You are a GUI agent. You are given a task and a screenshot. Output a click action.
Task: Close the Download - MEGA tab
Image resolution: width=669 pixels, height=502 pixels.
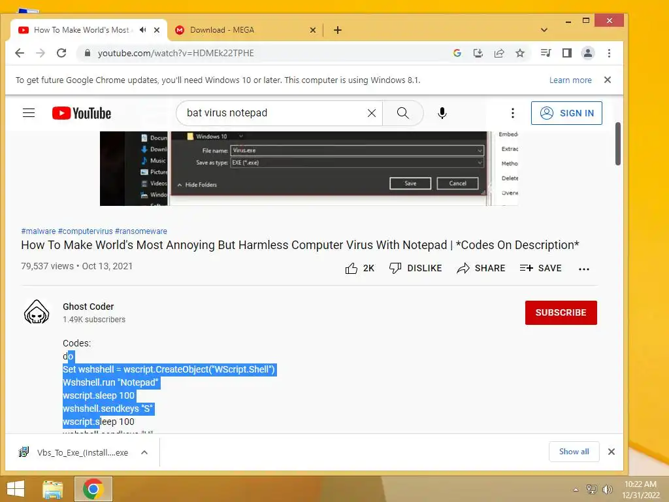313,30
